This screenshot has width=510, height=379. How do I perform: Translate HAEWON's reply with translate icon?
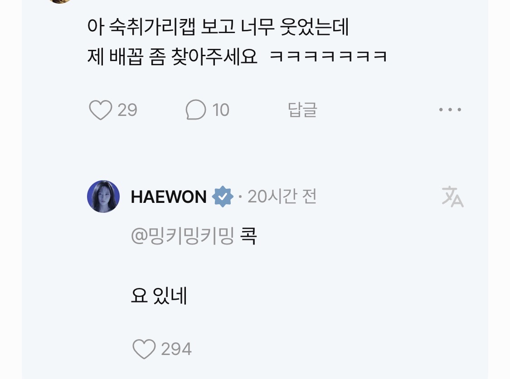452,197
